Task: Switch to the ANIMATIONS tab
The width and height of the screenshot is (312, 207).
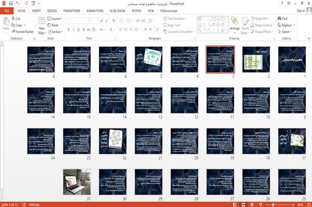Action: click(x=95, y=11)
